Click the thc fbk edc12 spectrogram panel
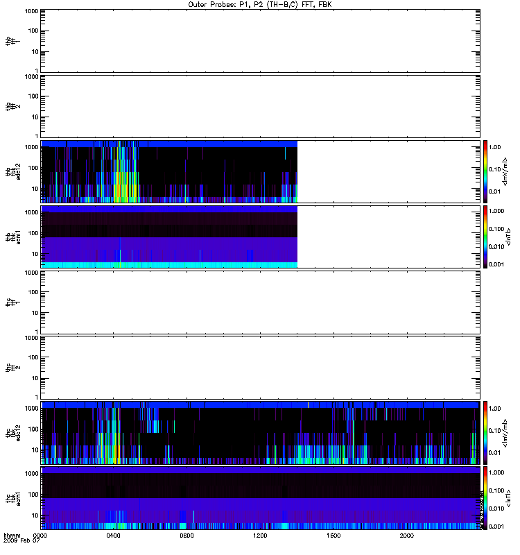The width and height of the screenshot is (520, 555). 261,433
